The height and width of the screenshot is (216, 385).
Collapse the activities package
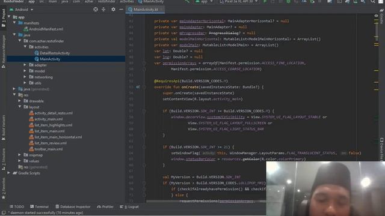click(x=25, y=47)
